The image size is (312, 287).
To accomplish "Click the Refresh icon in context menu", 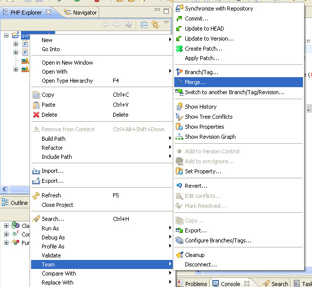I will [36, 195].
